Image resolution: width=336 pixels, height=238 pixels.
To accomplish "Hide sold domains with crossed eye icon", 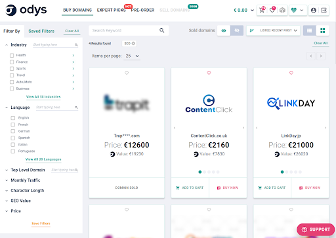I will point(237,31).
